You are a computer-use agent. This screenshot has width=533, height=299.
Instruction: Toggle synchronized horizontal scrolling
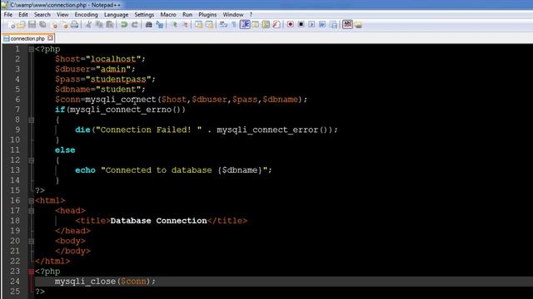209,24
